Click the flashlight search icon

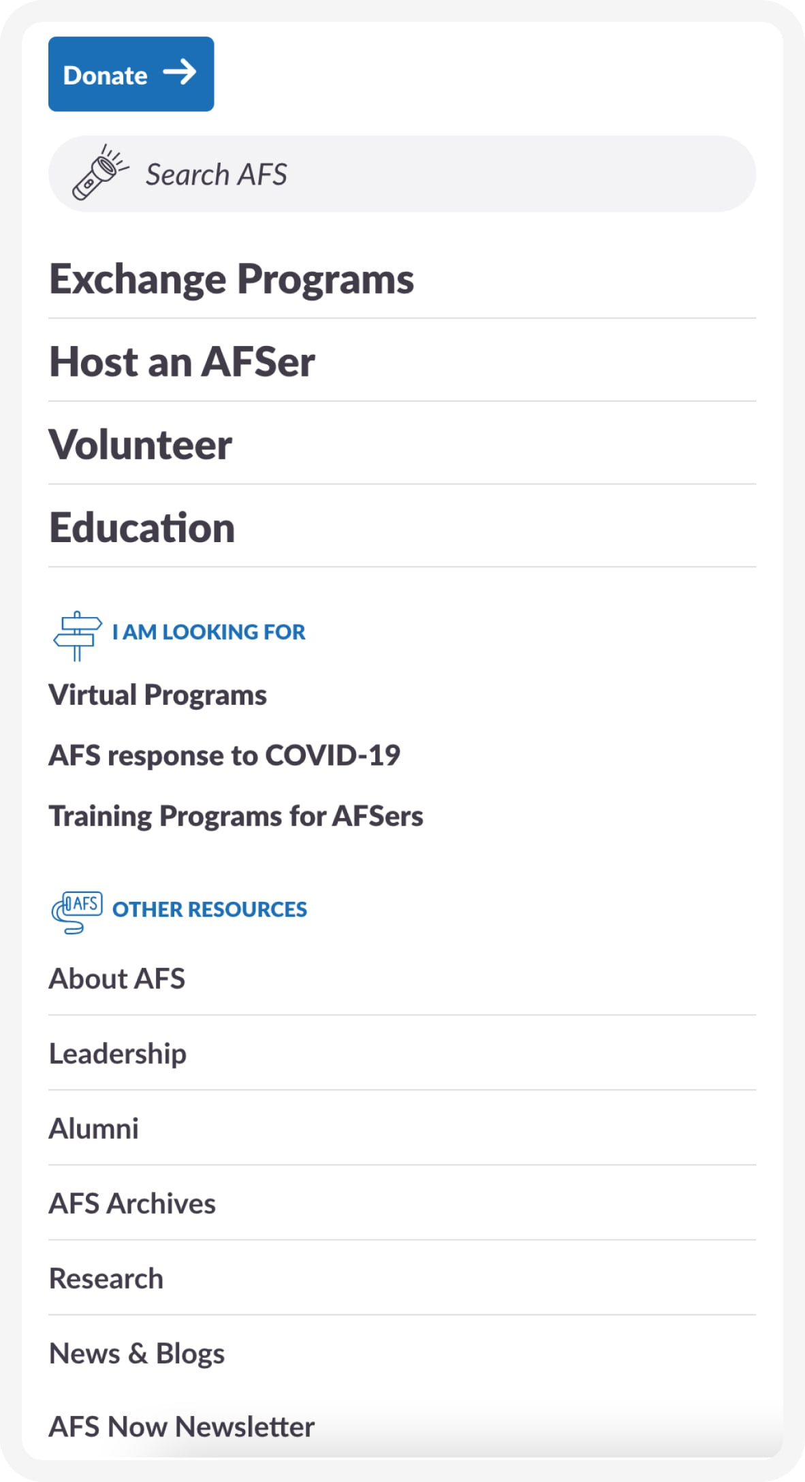(101, 172)
